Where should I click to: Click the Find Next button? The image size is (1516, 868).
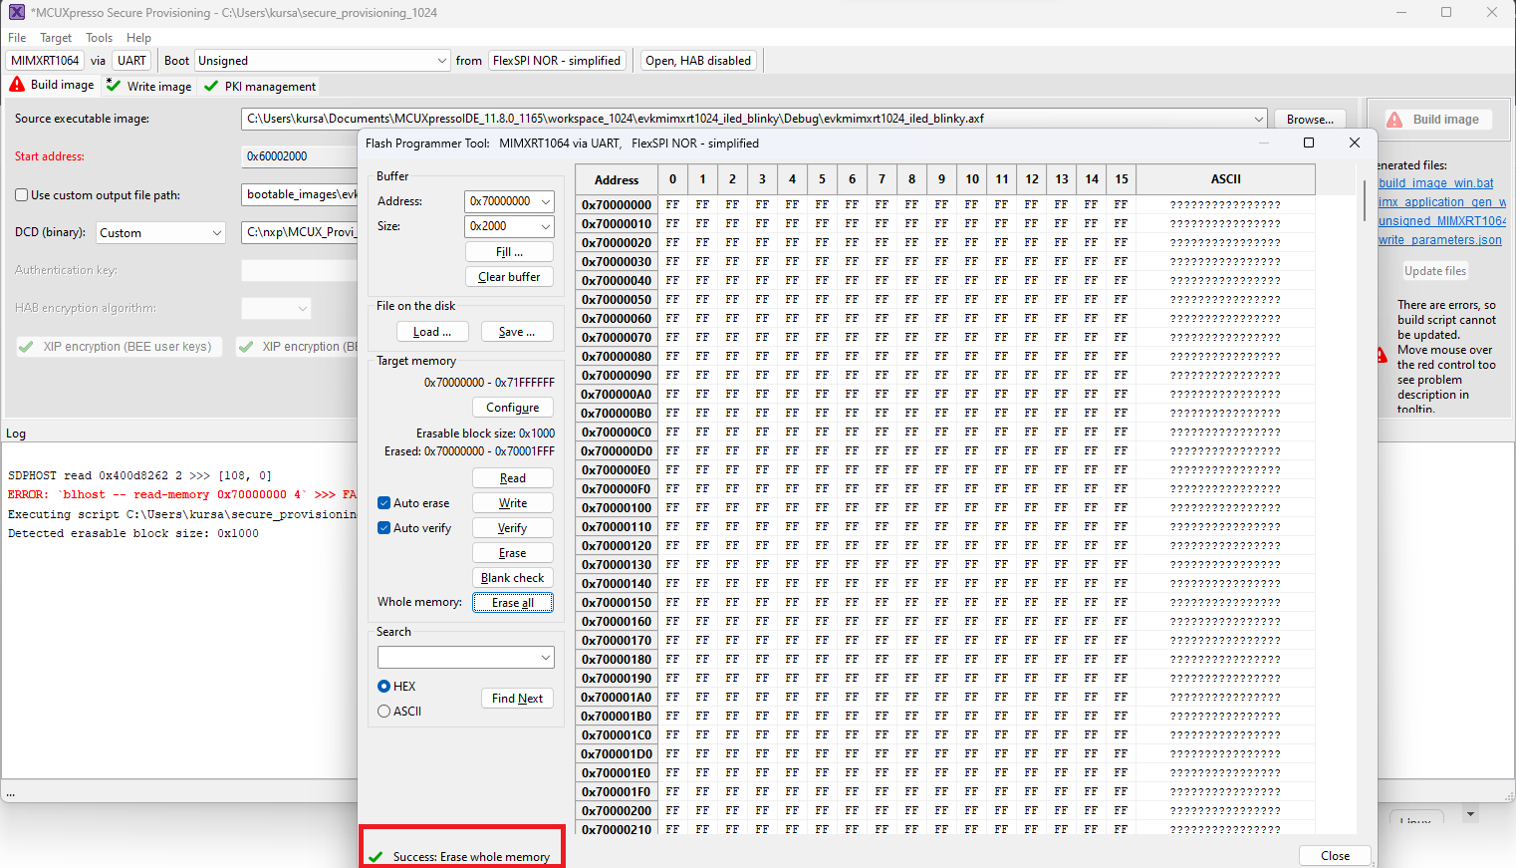tap(517, 699)
